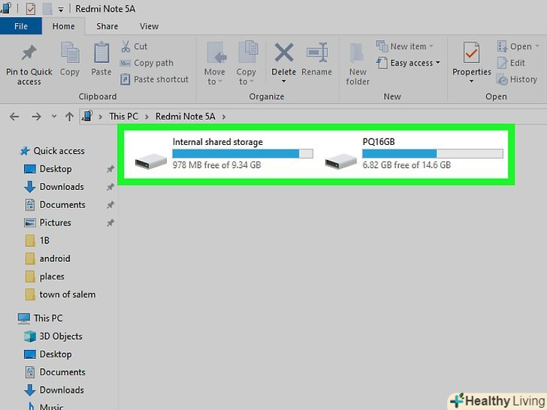Open pinned Documents under Quick access
The width and height of the screenshot is (547, 410).
coord(62,205)
